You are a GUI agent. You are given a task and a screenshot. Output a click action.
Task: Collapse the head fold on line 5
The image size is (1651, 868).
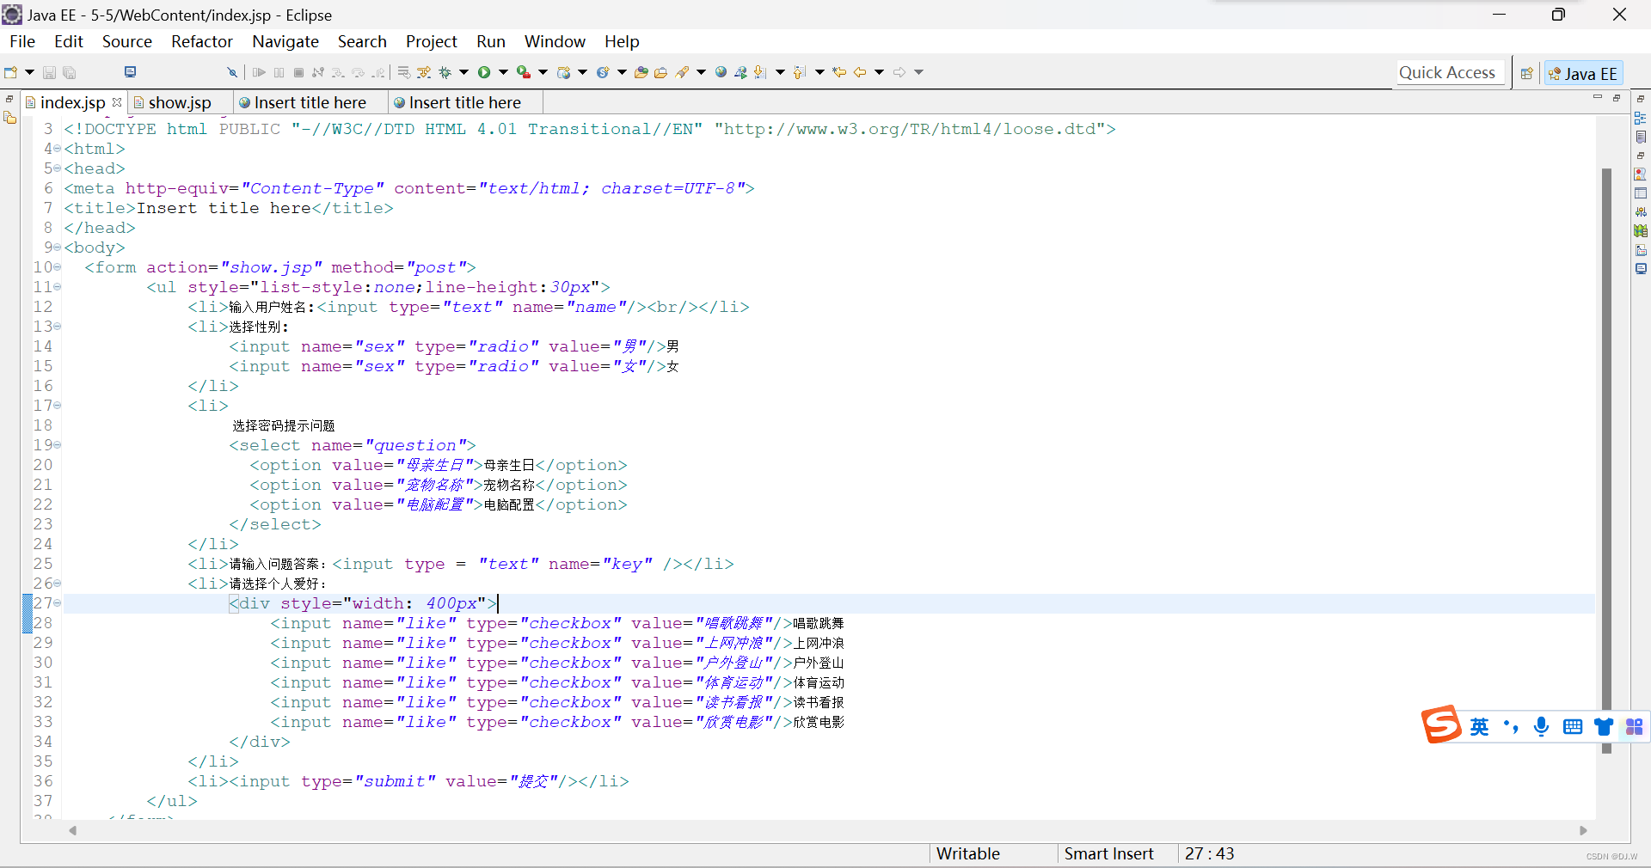(x=58, y=168)
